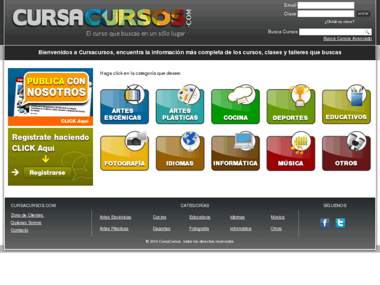380x285 pixels.
Task: Follow footer link Informática
Action: [240, 229]
